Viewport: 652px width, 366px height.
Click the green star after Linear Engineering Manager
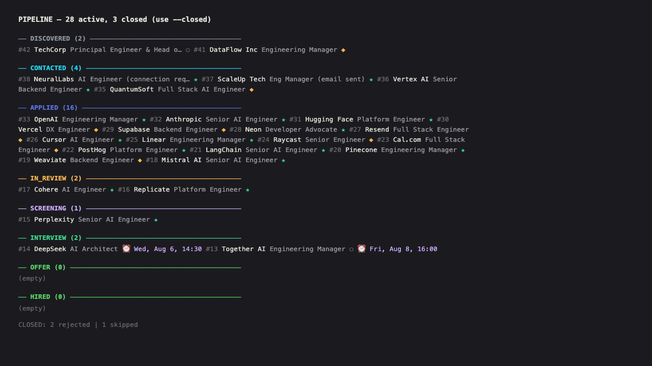click(x=252, y=140)
